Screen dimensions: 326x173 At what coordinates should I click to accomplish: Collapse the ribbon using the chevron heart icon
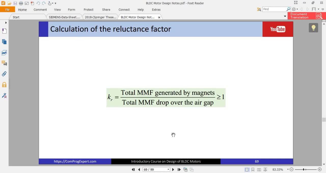click(x=323, y=9)
